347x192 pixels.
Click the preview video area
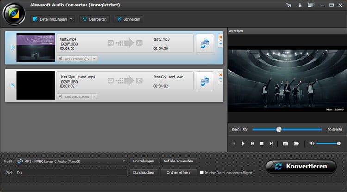click(287, 78)
